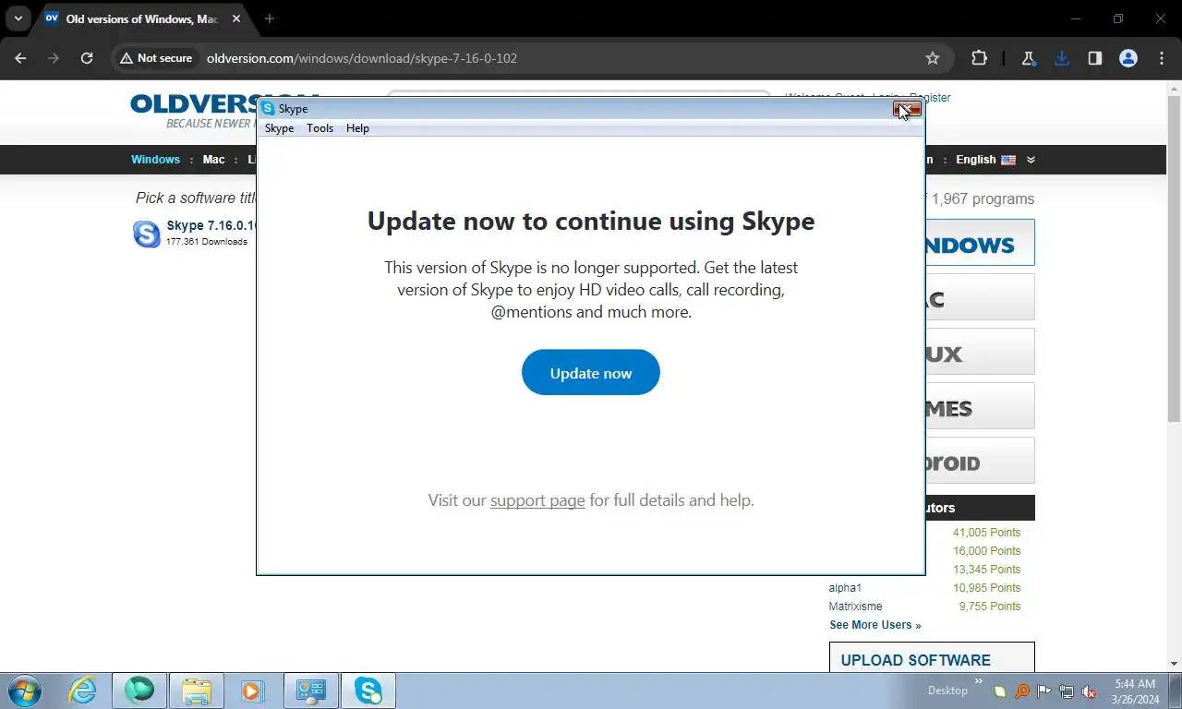Open Chrome three-dot menu
Screen dimensions: 1182x709
tap(1162, 58)
